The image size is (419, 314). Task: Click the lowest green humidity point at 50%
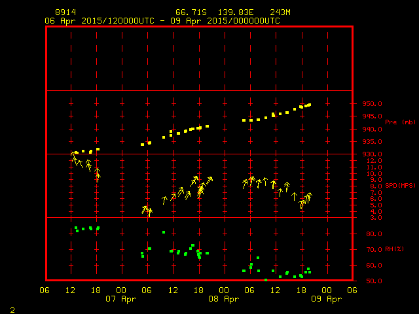(x=265, y=280)
